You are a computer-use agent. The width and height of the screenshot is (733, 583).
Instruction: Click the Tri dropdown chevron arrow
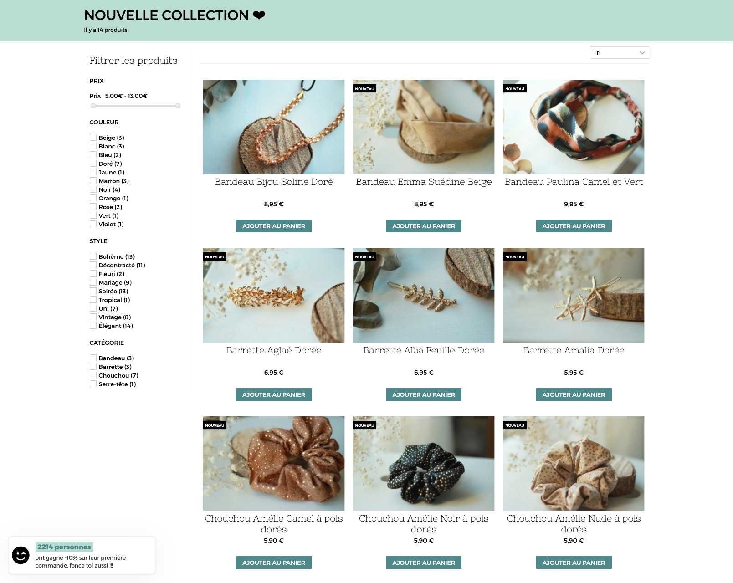pyautogui.click(x=642, y=53)
